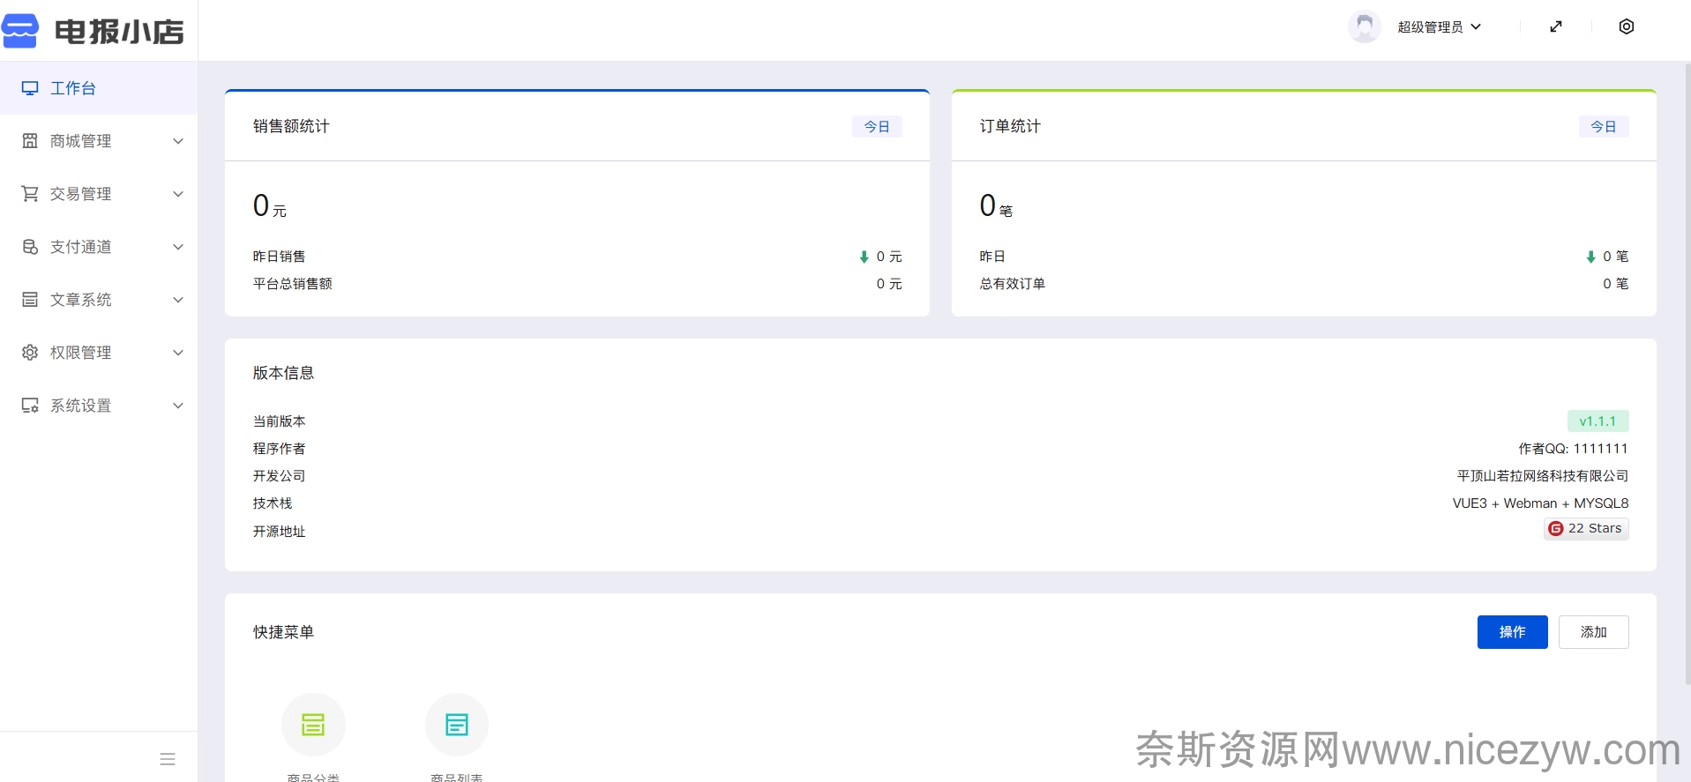Click the 权限管理 gear icon in the sidebar

[30, 353]
